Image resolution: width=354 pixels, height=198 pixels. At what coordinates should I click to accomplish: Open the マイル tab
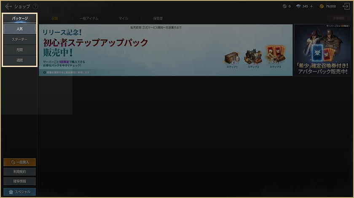tap(123, 19)
